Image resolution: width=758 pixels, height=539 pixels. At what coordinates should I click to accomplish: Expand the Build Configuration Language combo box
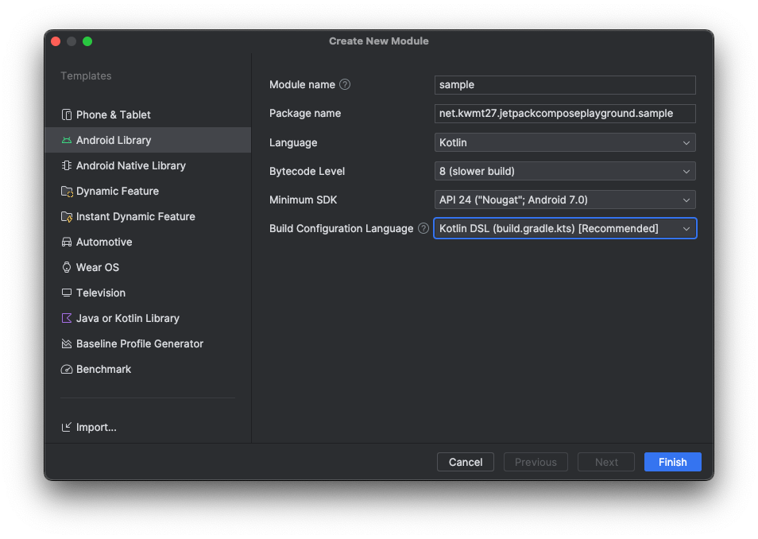click(x=565, y=228)
